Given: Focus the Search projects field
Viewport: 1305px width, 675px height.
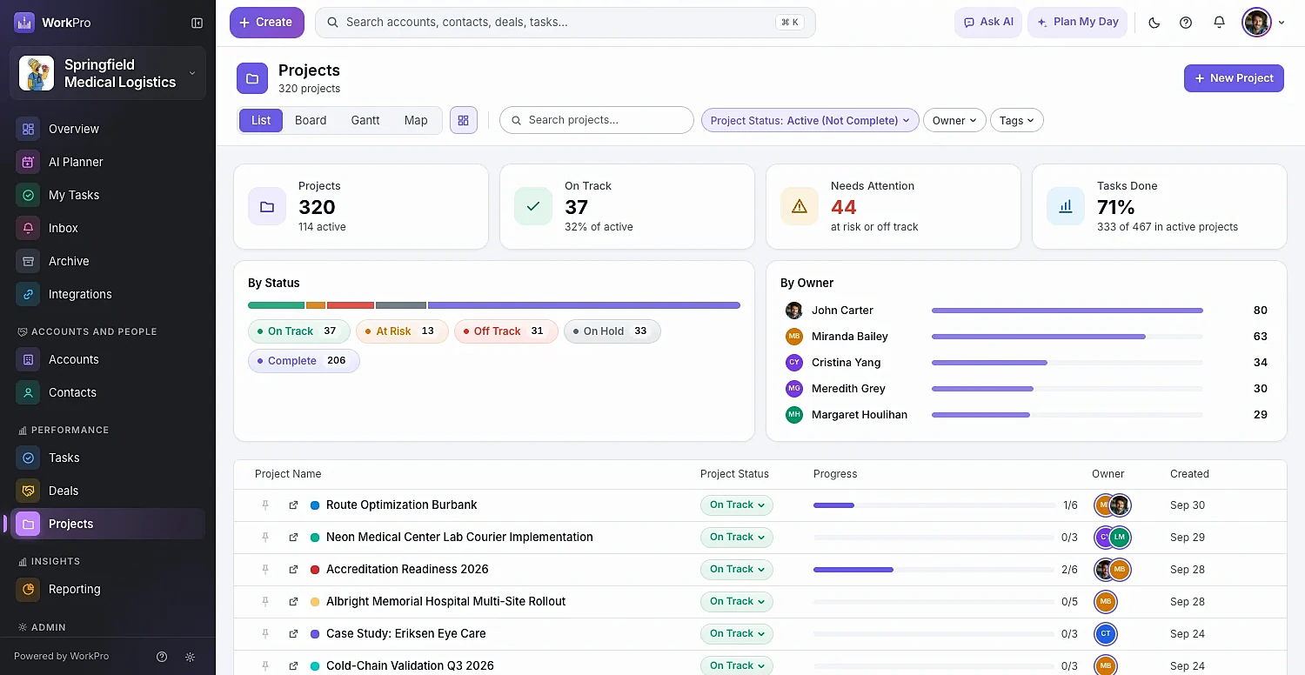Looking at the screenshot, I should pos(597,120).
